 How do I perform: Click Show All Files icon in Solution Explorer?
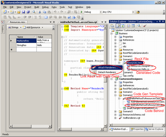(x=118, y=26)
